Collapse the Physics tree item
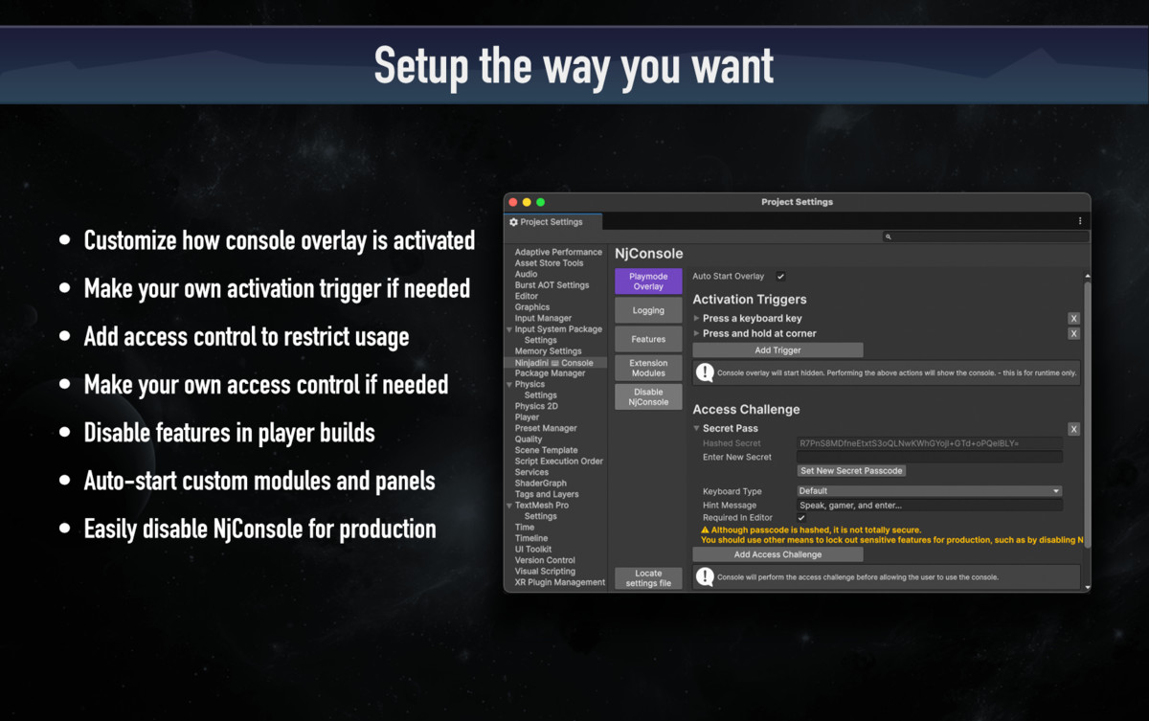1149x721 pixels. click(x=509, y=385)
